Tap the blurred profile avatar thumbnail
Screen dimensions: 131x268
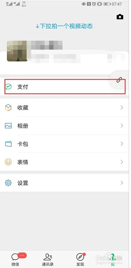pyautogui.click(x=17, y=51)
